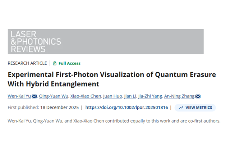
Task: Click the 'First published:' label
Action: click(23, 107)
